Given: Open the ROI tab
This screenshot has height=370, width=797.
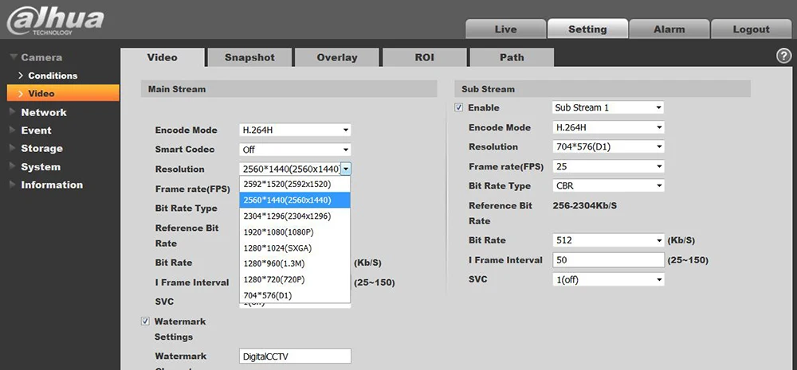Looking at the screenshot, I should pos(425,58).
